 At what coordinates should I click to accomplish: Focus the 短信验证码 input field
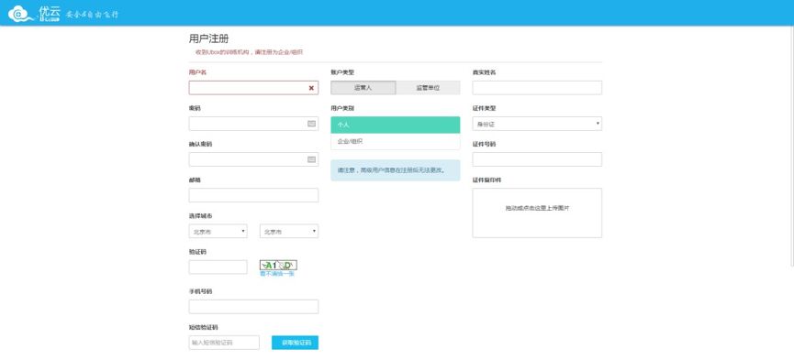tap(224, 343)
